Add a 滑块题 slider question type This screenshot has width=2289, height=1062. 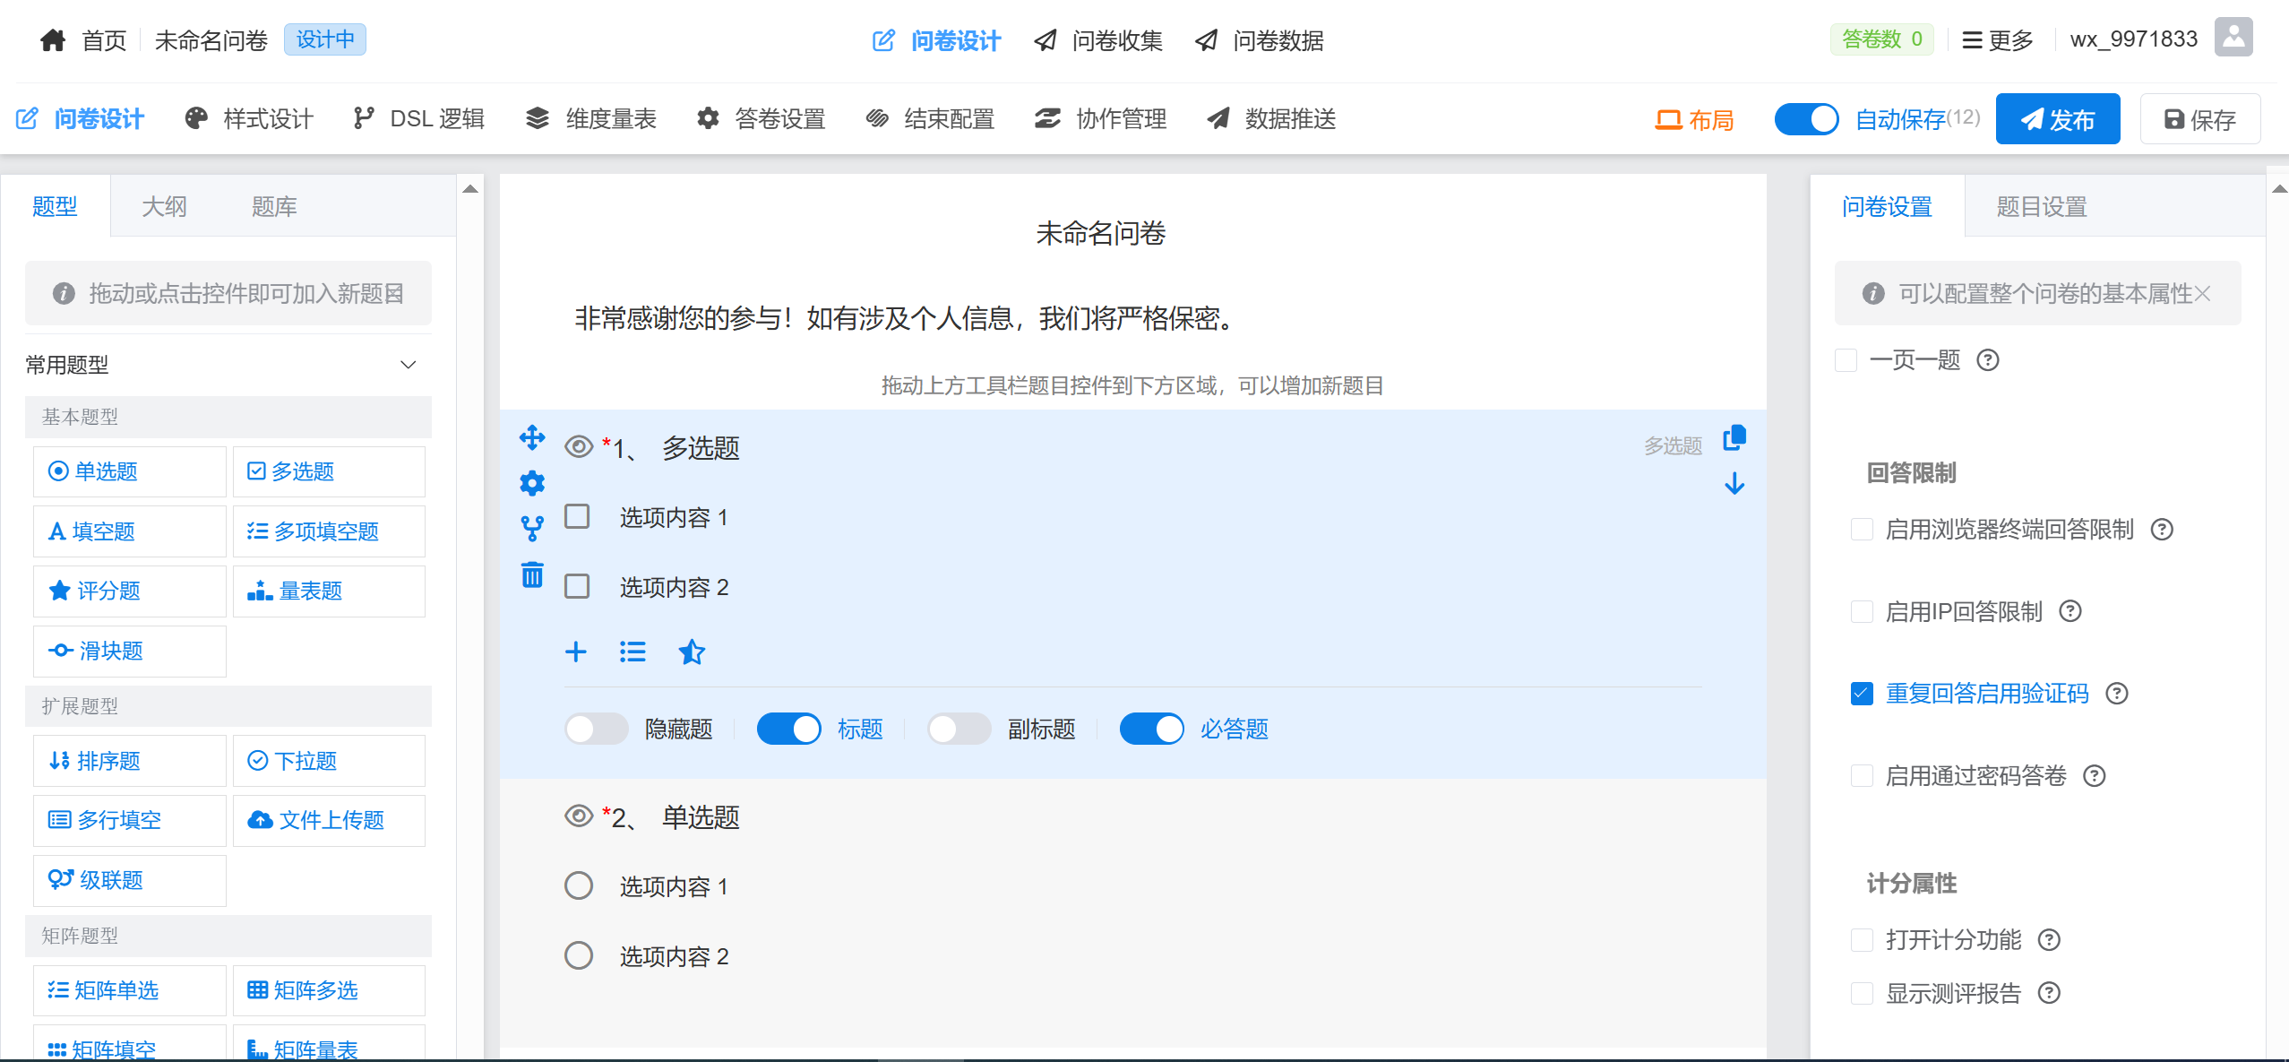[x=130, y=651]
